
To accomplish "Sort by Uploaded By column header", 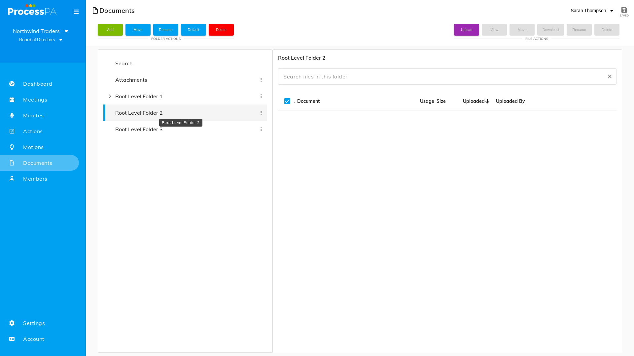I will (510, 101).
